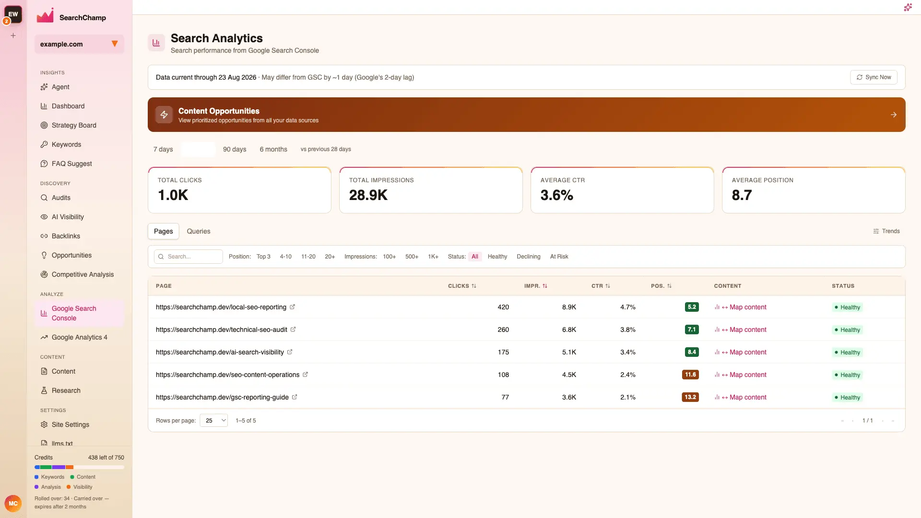Viewport: 921px width, 518px height.
Task: Sort table by Impr. column
Action: (x=536, y=286)
